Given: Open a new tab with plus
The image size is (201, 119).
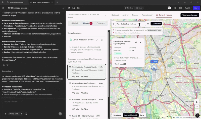Looking at the screenshot, I should (x=57, y=2).
